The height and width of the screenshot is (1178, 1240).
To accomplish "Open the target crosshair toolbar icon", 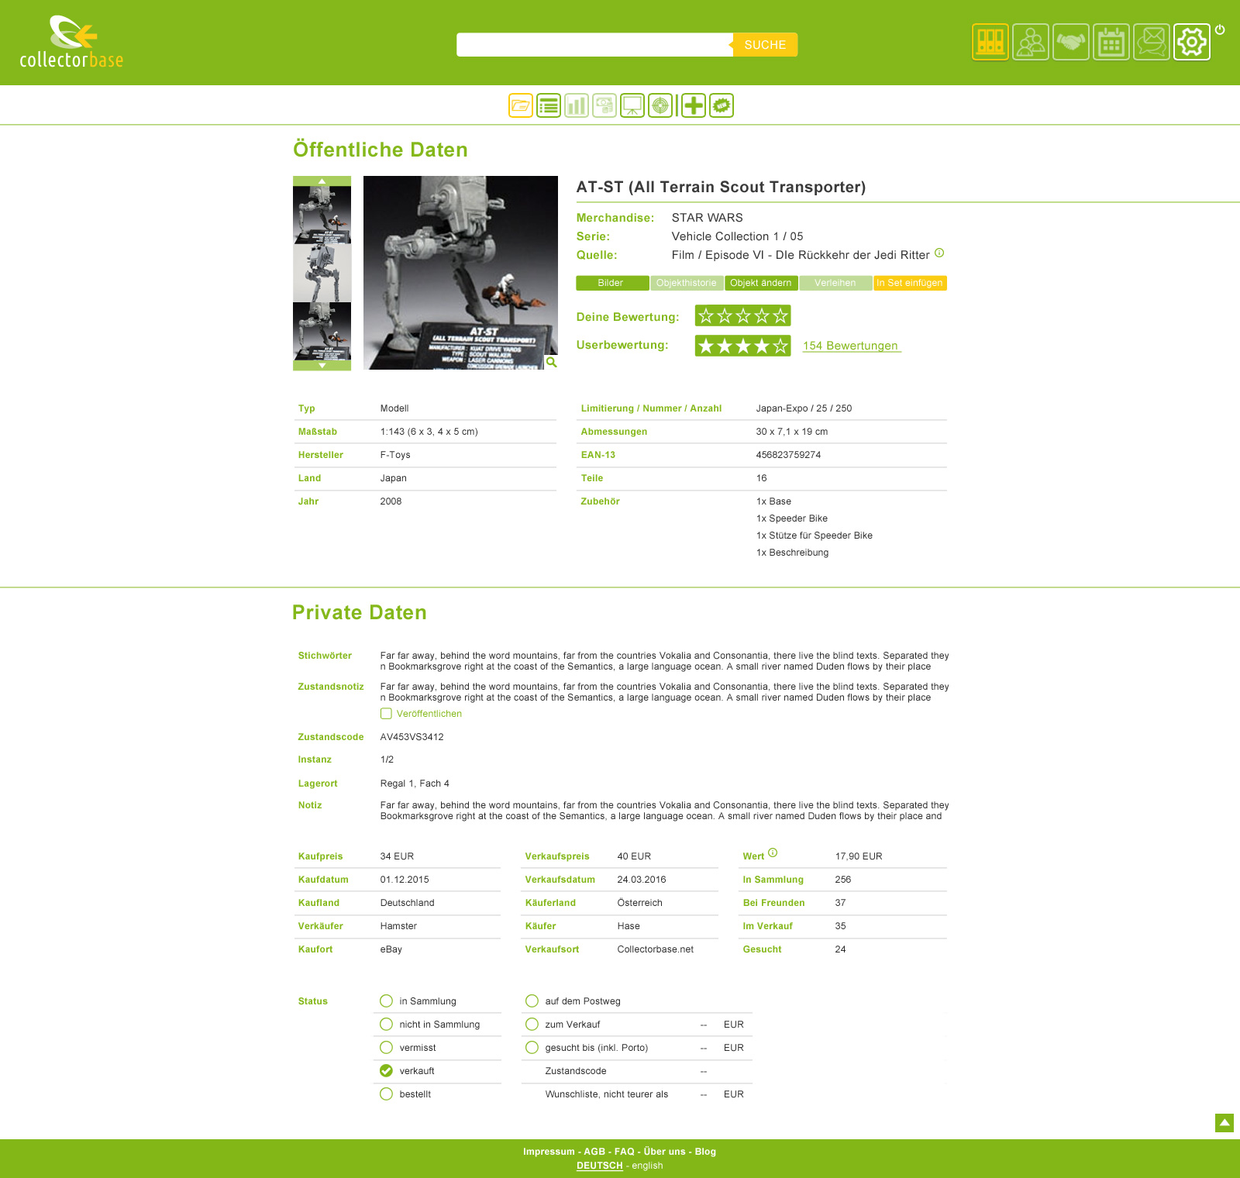I will pyautogui.click(x=660, y=105).
